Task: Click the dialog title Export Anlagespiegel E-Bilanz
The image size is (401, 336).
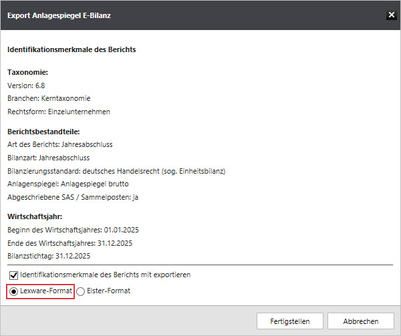Action: point(59,15)
